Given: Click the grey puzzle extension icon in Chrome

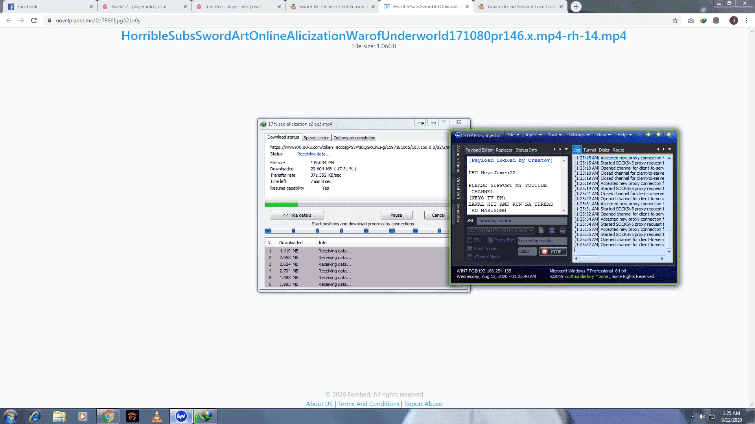Looking at the screenshot, I should point(716,20).
